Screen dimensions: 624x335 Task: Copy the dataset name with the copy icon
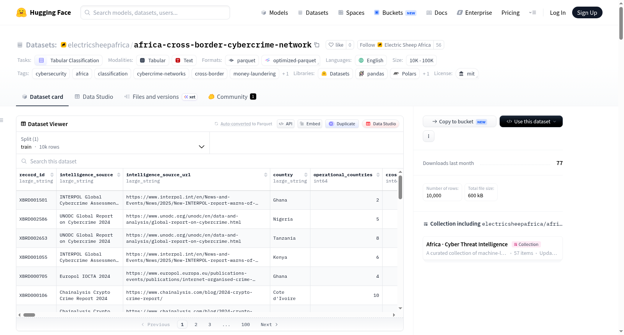317,45
